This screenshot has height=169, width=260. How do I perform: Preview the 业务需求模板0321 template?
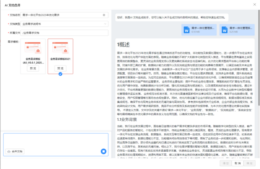60,68
